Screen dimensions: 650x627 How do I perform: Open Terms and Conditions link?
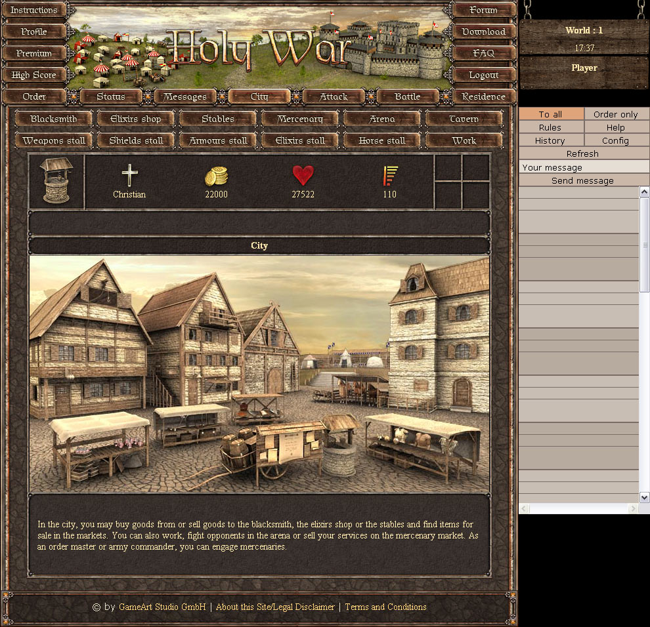pos(385,607)
